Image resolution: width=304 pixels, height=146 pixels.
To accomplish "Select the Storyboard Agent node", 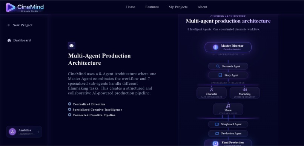I will 228,124.
